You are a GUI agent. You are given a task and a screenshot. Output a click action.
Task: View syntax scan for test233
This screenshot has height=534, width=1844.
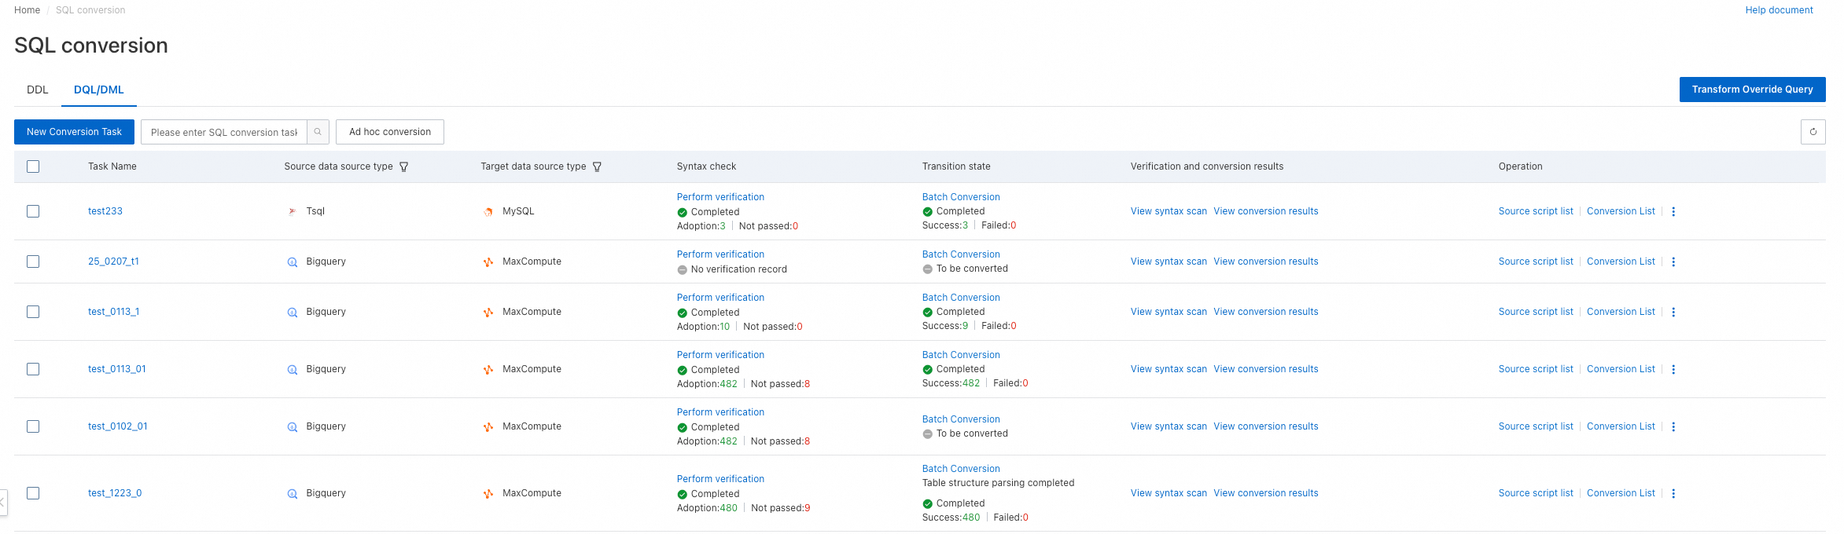1169,211
